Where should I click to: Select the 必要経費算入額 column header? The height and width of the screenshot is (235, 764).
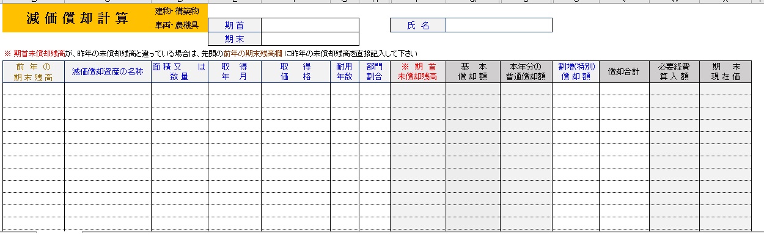(x=675, y=71)
